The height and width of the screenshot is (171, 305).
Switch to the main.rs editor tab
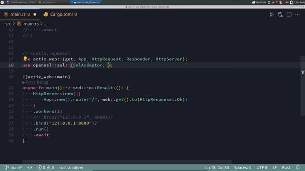[20, 14]
